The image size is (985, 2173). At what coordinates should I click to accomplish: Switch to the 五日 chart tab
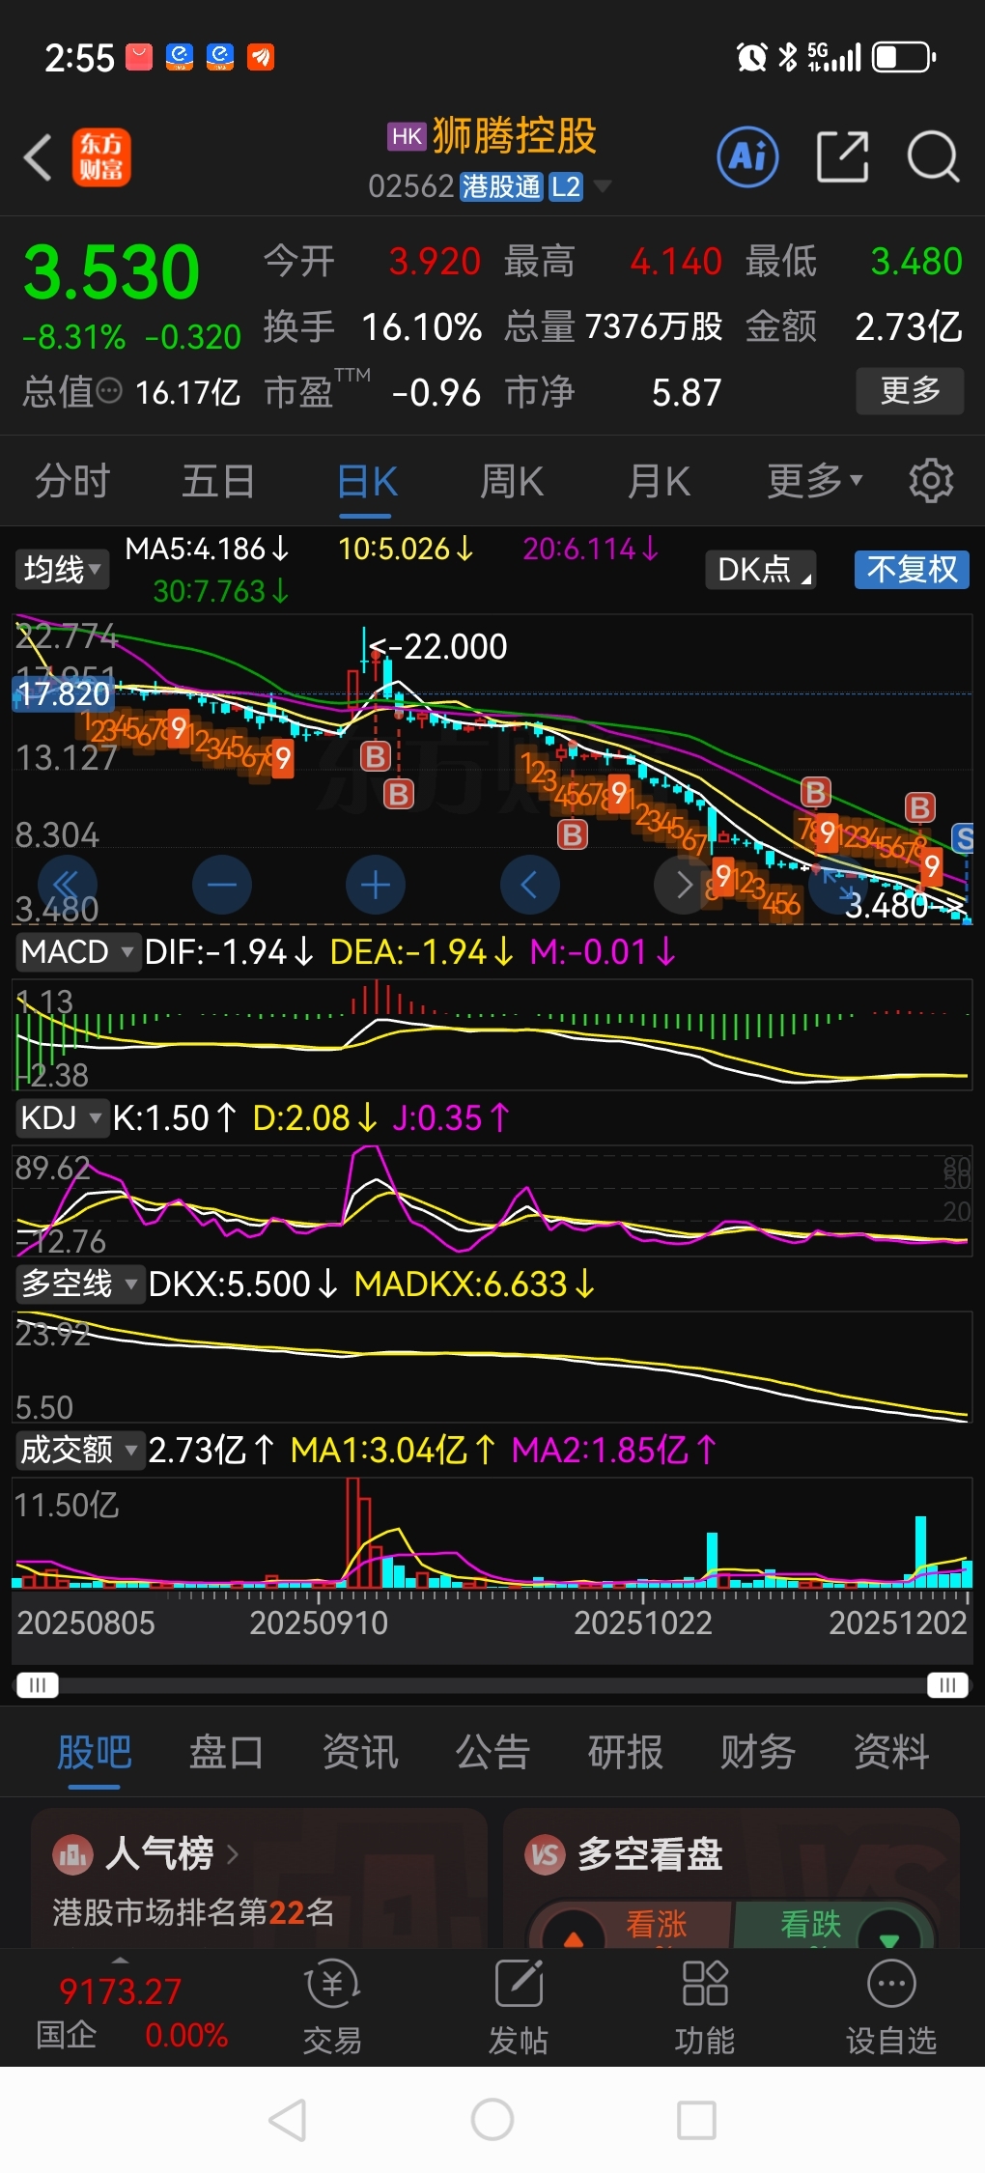point(218,480)
